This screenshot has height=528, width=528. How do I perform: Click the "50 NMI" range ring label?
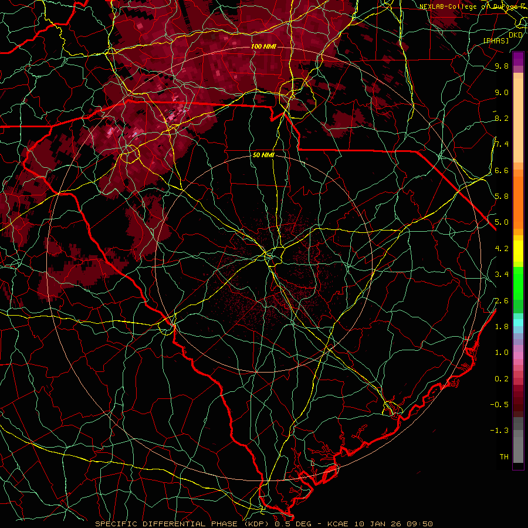coord(263,155)
